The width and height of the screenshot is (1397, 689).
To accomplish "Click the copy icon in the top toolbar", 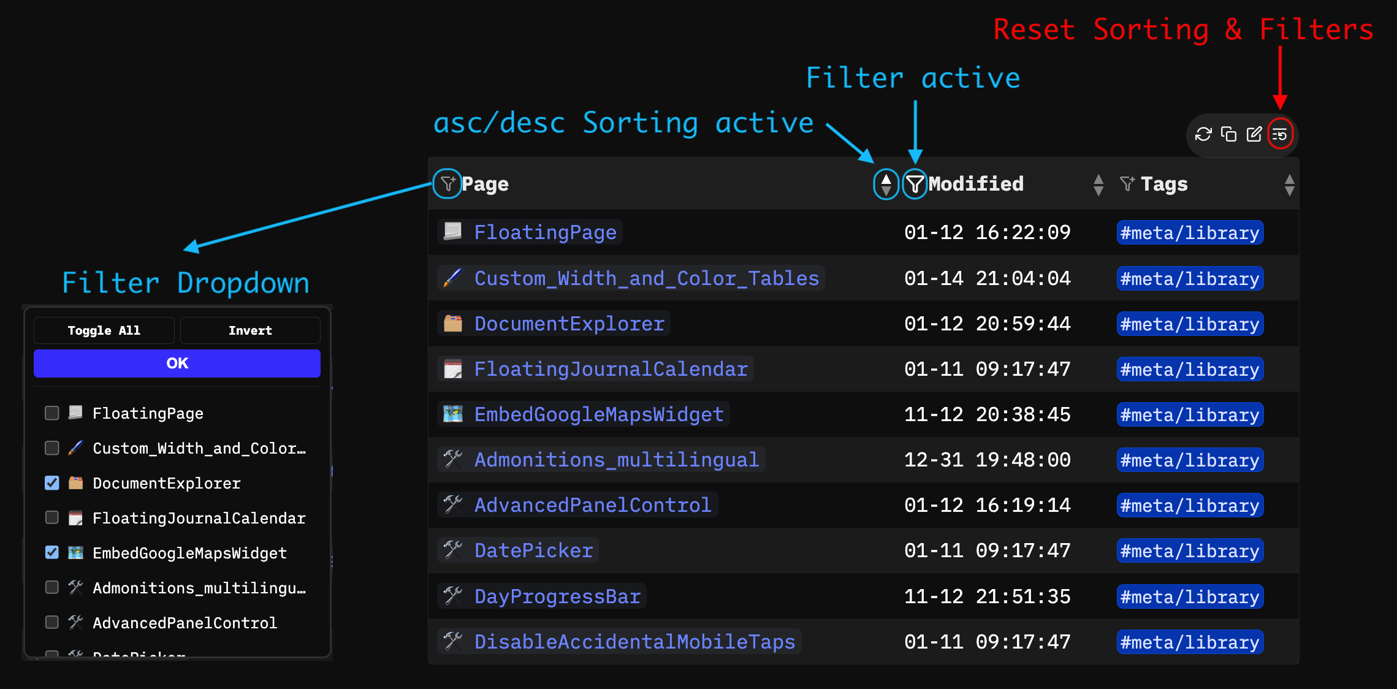I will pos(1228,134).
